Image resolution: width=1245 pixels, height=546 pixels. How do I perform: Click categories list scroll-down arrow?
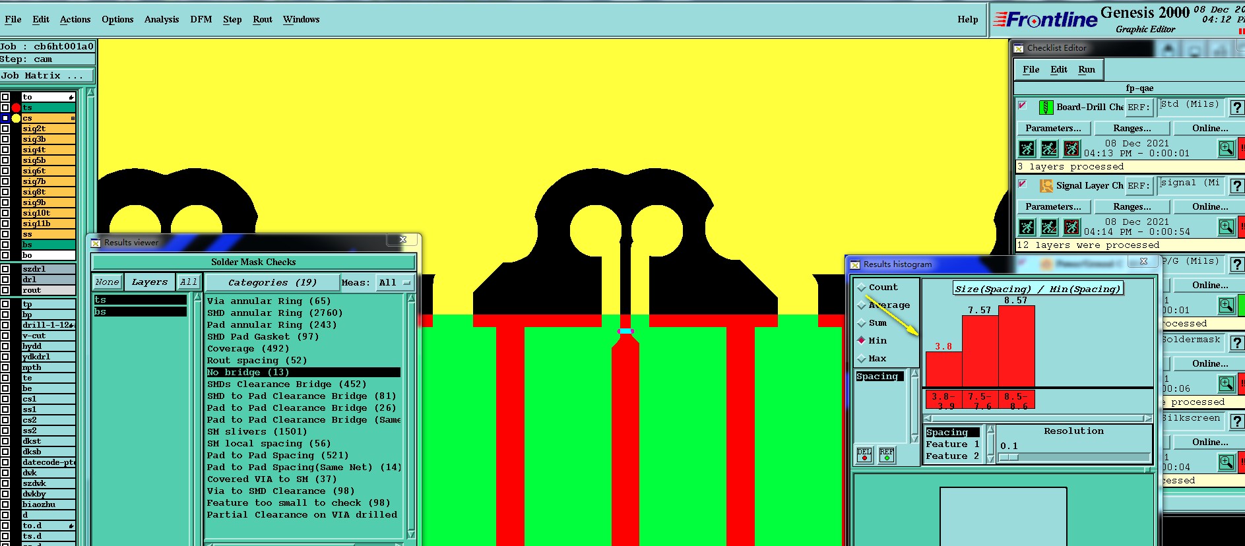point(411,534)
